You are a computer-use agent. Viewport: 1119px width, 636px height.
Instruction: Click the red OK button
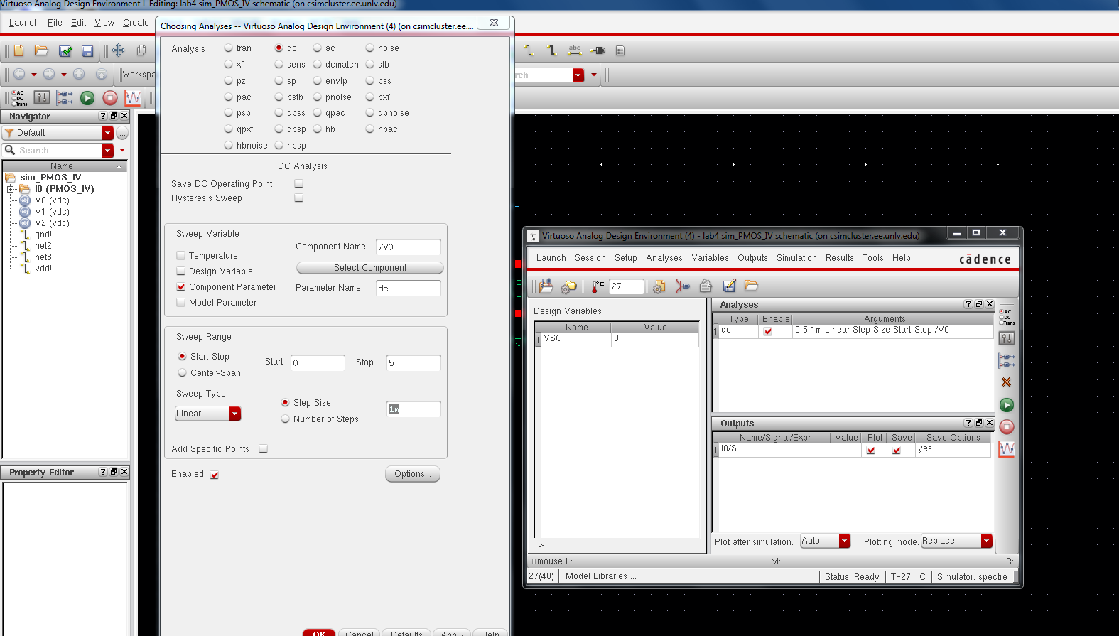coord(319,632)
